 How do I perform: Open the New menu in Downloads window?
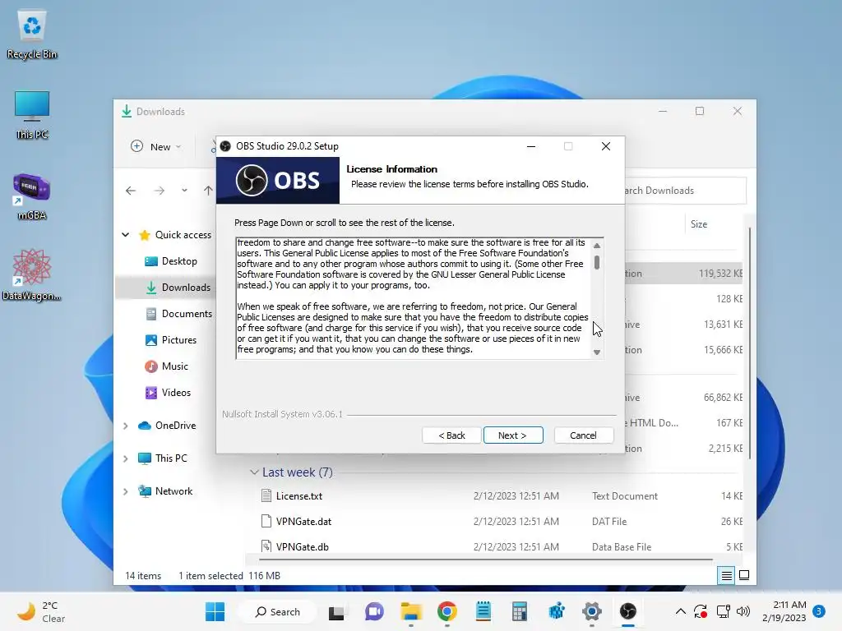click(x=155, y=146)
